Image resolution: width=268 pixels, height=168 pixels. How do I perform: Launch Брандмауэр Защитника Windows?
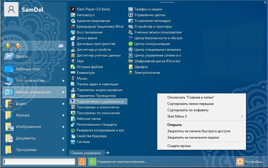pyautogui.click(x=97, y=27)
